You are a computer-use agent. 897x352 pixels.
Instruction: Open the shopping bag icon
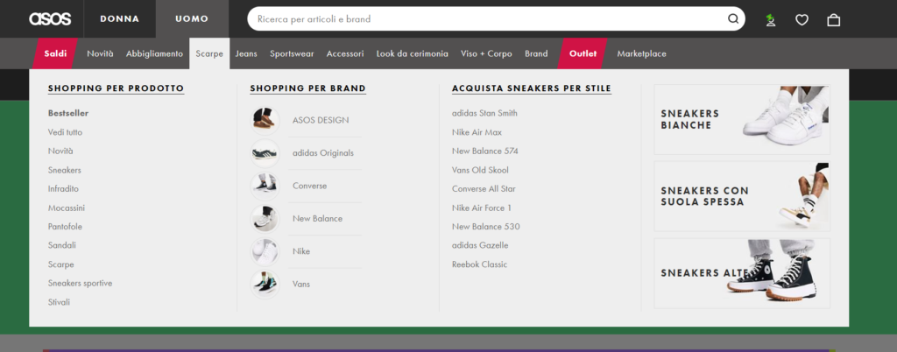click(834, 19)
